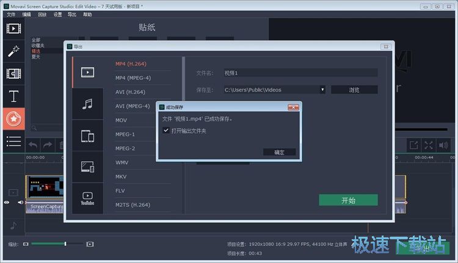Close the 成功保存 dialog

click(293, 107)
